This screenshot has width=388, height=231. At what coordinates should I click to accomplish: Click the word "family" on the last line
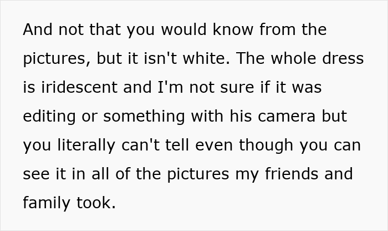[47, 203]
